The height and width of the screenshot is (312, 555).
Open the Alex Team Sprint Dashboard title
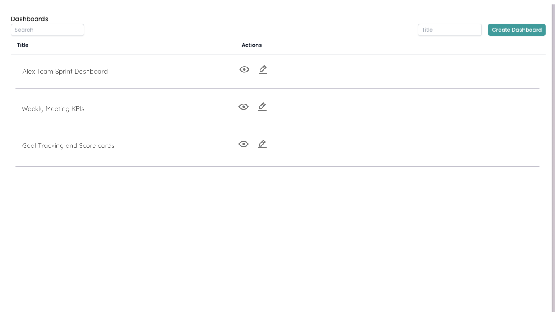(x=65, y=71)
